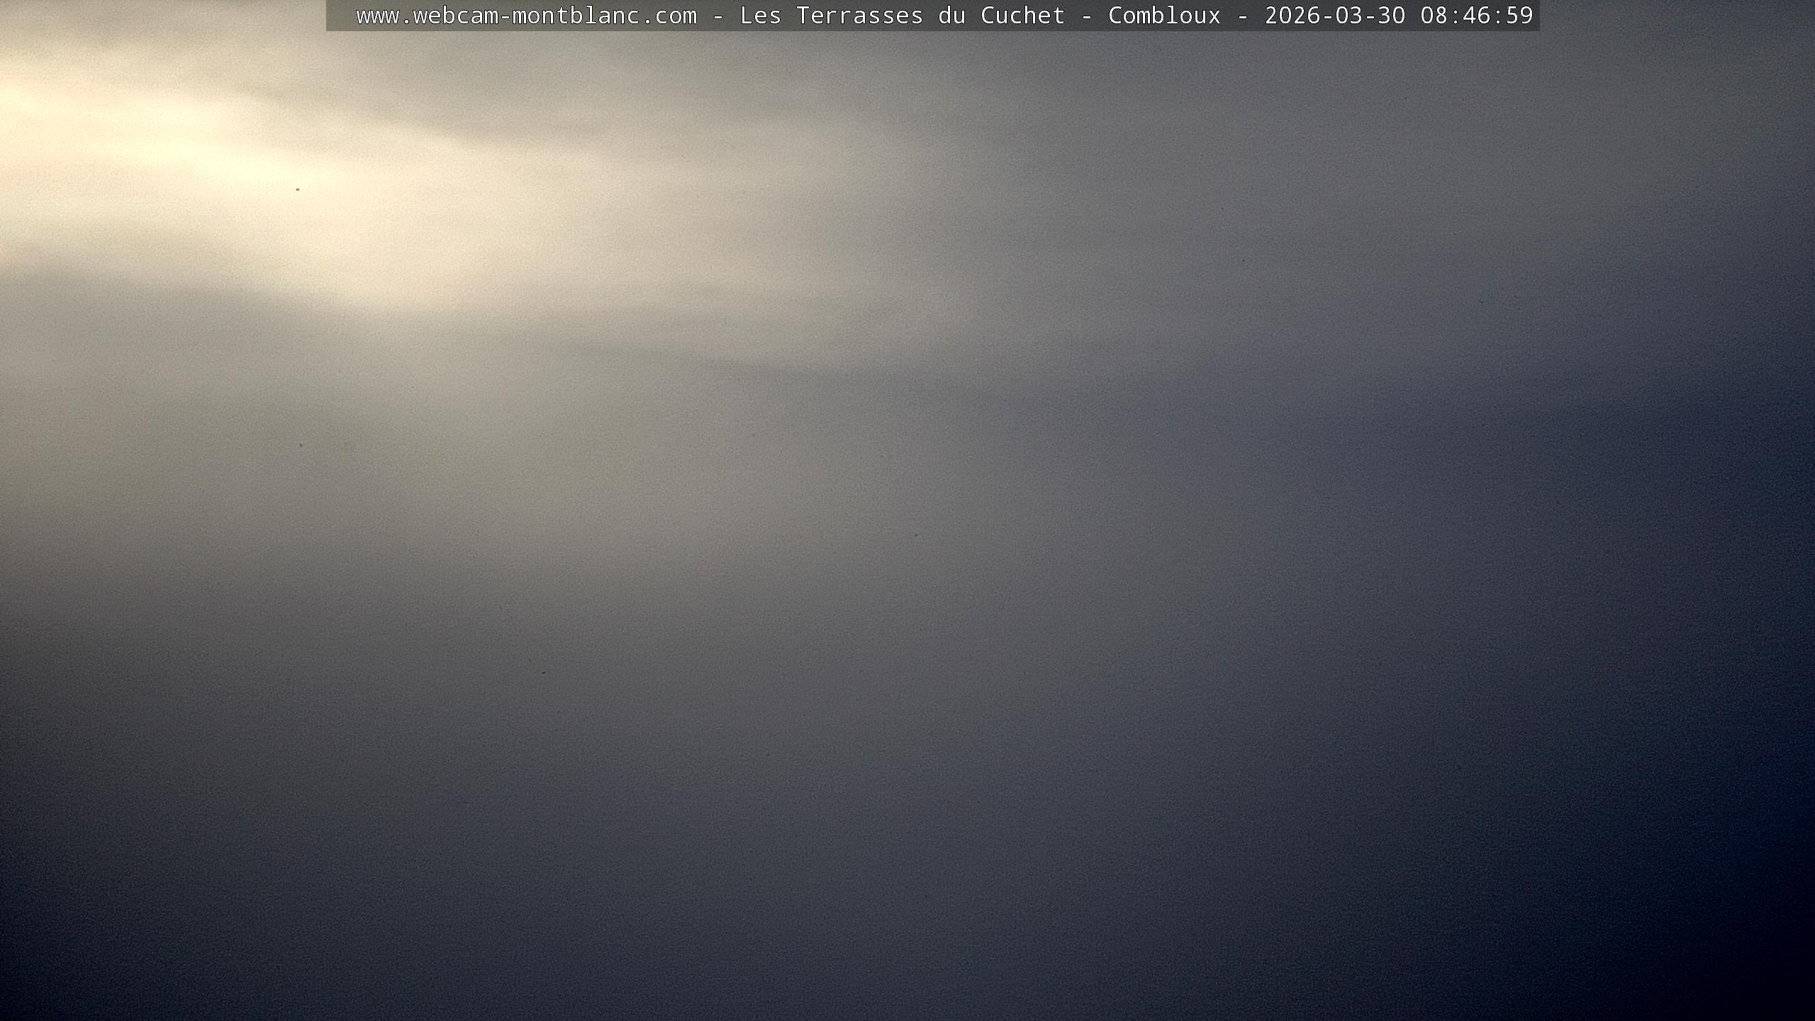The height and width of the screenshot is (1021, 1815).
Task: Open the www.webcam-montblanc.com link in the banner
Action: coord(526,16)
